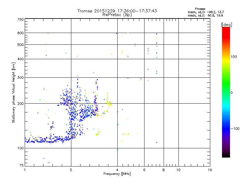Click the y-axis tick label '200'

tap(20, 104)
